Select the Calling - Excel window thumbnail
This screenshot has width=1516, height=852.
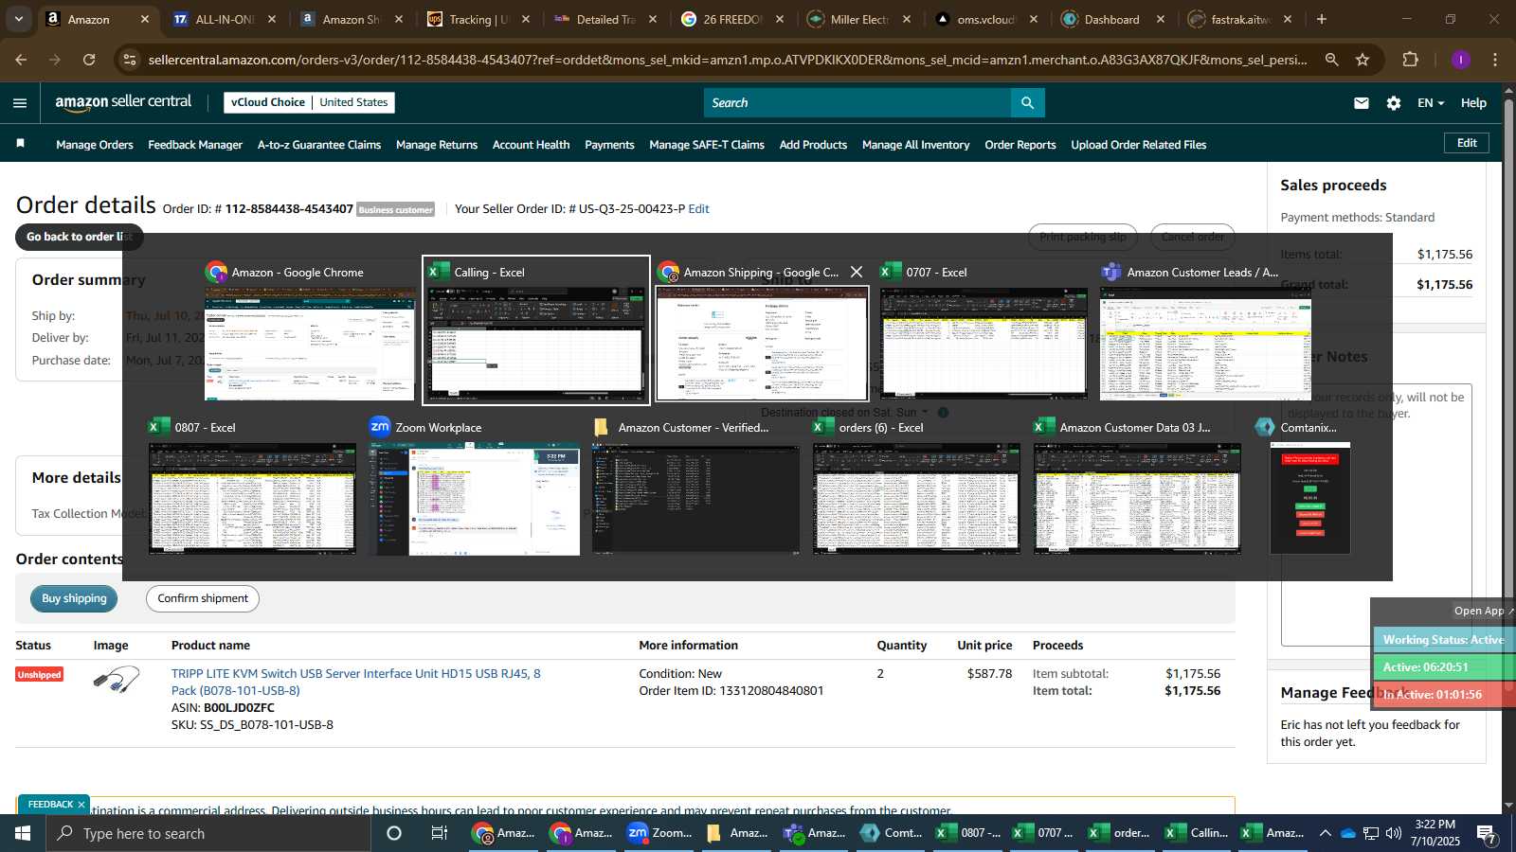click(x=536, y=330)
